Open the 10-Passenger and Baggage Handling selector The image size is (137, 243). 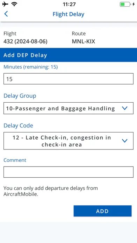tap(68, 108)
